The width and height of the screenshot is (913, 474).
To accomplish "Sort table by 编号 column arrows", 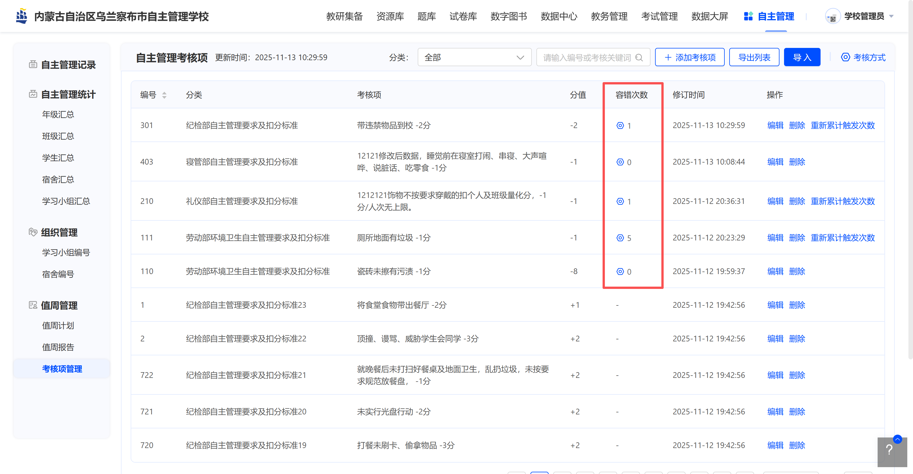I will (x=164, y=95).
